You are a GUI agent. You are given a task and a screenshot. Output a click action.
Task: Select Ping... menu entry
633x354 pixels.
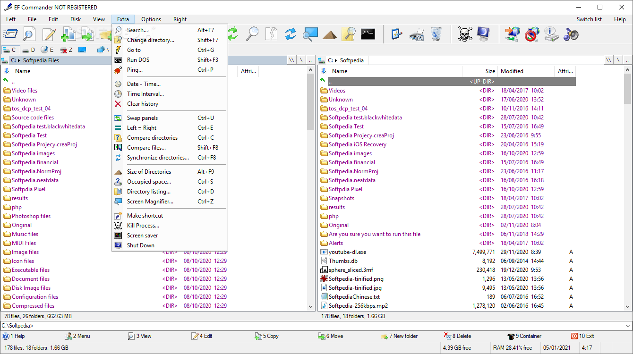pos(170,70)
